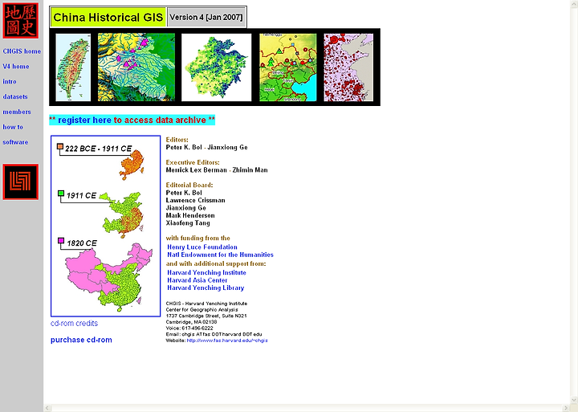Click the 1911 CE green China map
Image resolution: width=578 pixels, height=412 pixels.
click(122, 214)
